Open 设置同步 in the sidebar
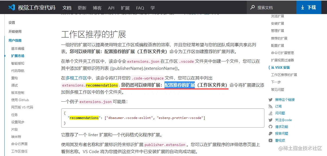The height and width of the screenshot is (156, 327). tap(18, 122)
